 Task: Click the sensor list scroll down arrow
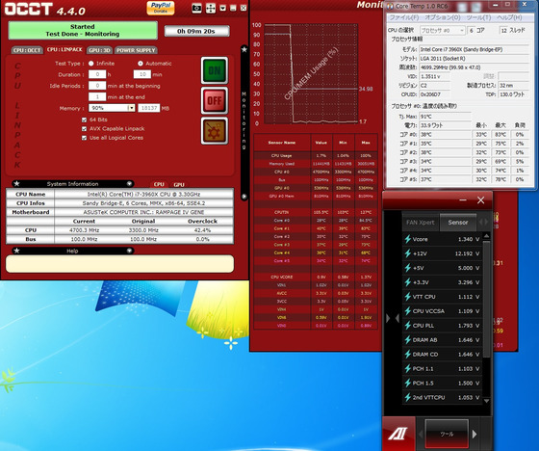[486, 401]
